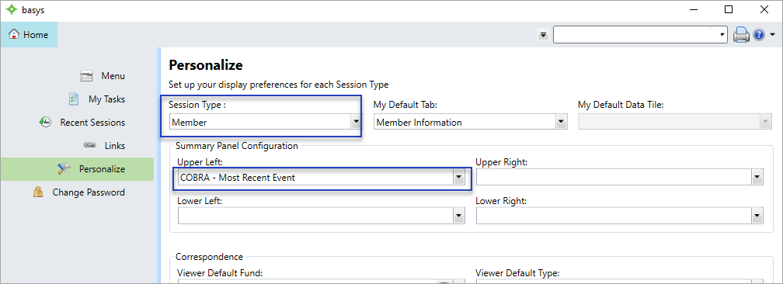This screenshot has width=783, height=284.
Task: Select Personalize in the sidebar
Action: (78, 169)
